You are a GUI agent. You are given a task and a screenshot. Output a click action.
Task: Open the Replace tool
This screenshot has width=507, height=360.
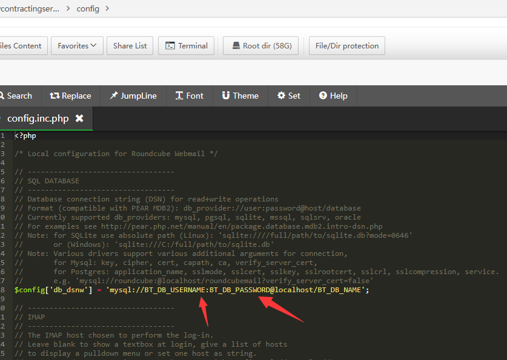70,96
